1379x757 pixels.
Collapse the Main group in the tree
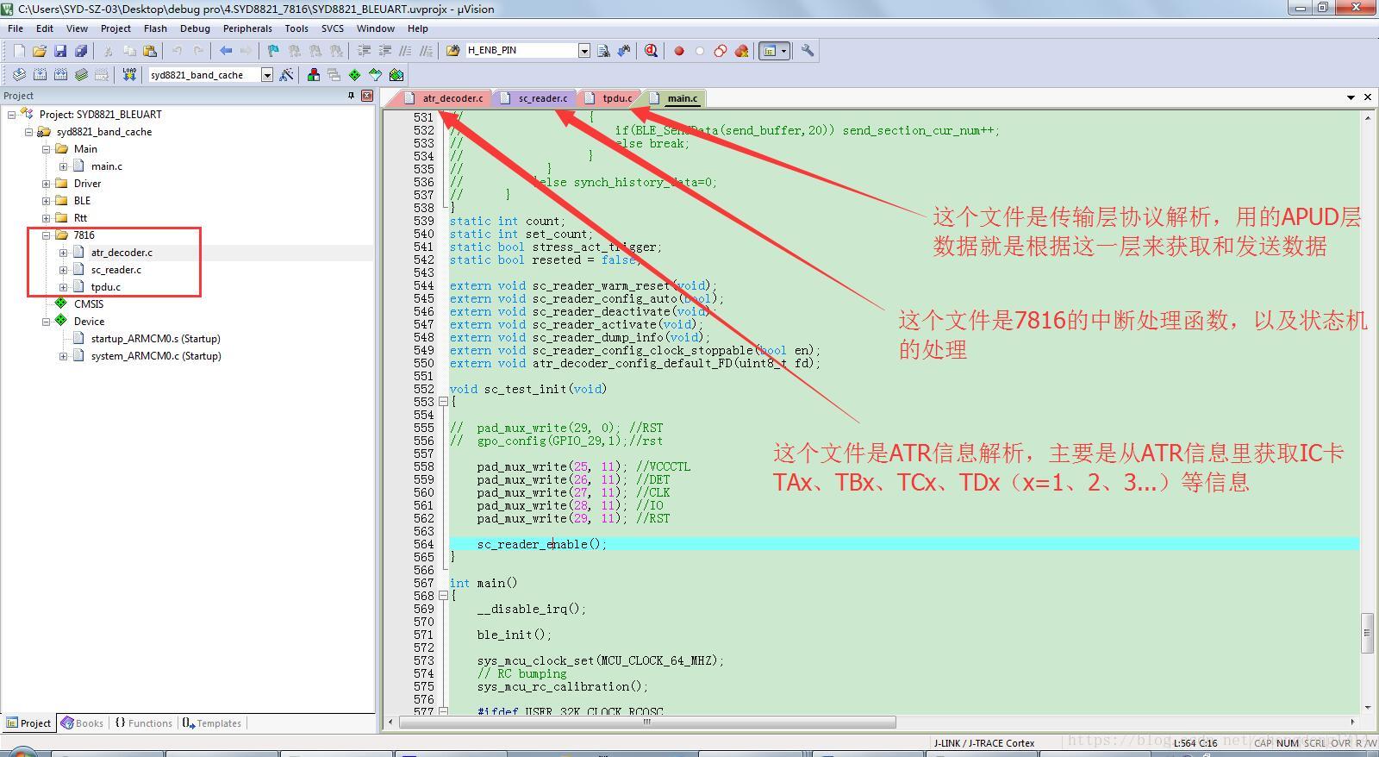[47, 149]
